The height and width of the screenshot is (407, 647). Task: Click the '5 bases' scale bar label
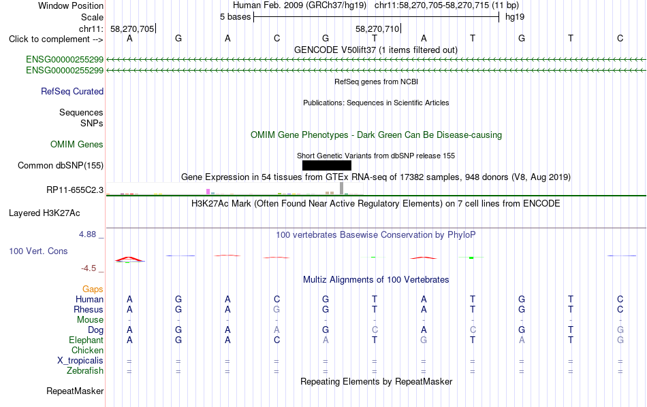(x=235, y=17)
